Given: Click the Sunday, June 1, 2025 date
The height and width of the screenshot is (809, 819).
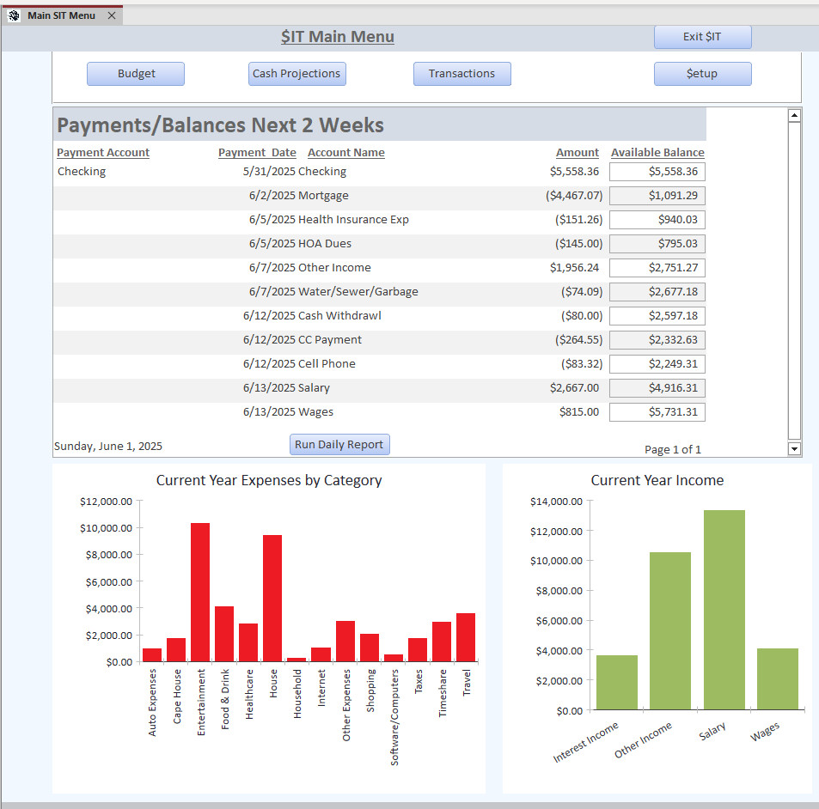Looking at the screenshot, I should [x=108, y=447].
